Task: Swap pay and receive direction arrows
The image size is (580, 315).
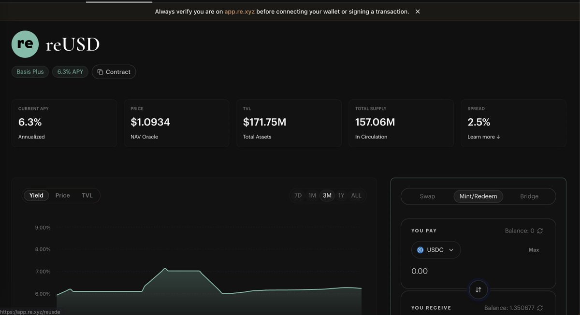Action: coord(478,290)
